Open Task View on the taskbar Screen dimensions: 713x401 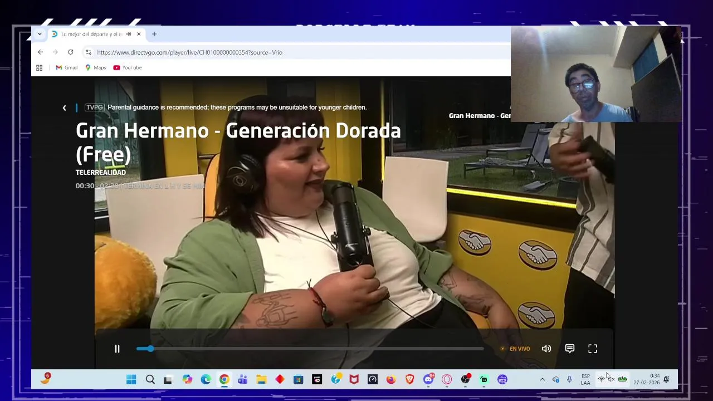click(x=168, y=379)
